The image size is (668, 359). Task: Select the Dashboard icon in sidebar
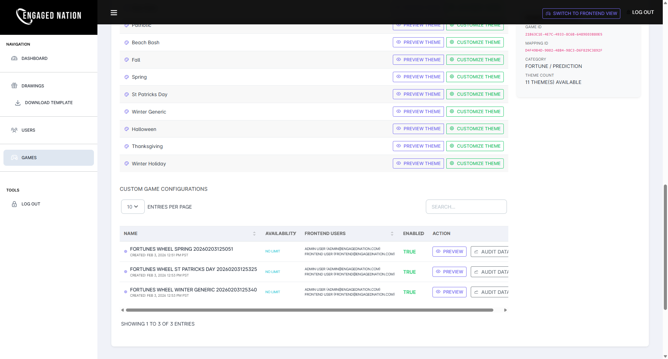(14, 58)
